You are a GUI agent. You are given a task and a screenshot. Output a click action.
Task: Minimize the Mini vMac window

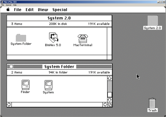[158, 2]
